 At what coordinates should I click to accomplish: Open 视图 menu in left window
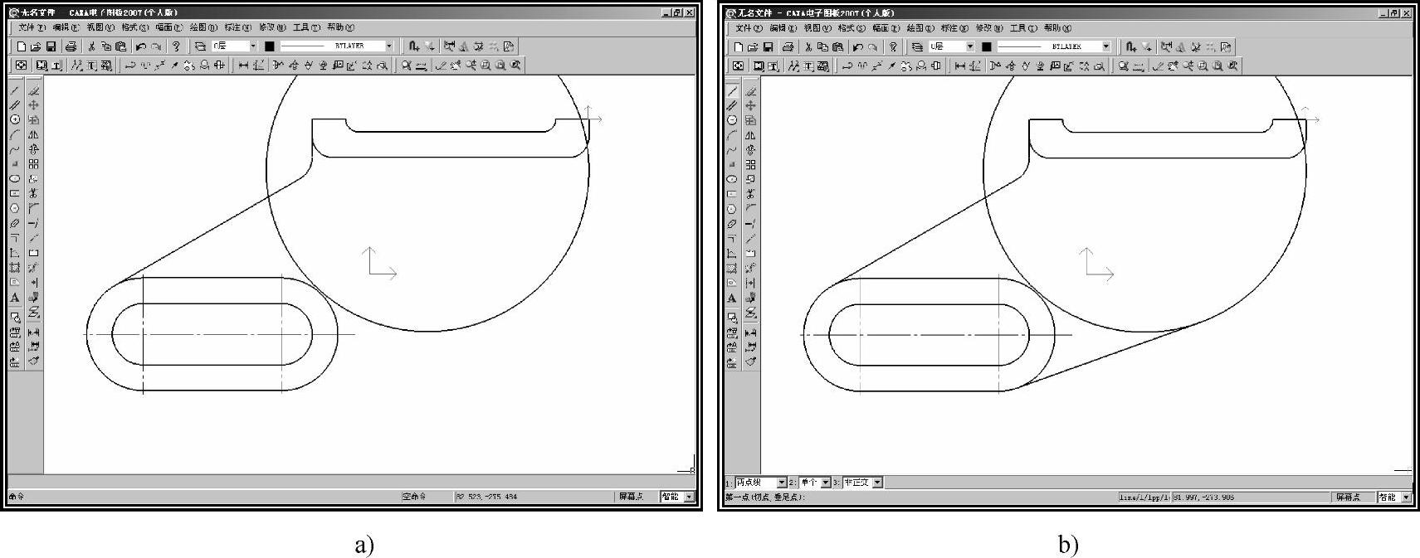click(x=100, y=27)
